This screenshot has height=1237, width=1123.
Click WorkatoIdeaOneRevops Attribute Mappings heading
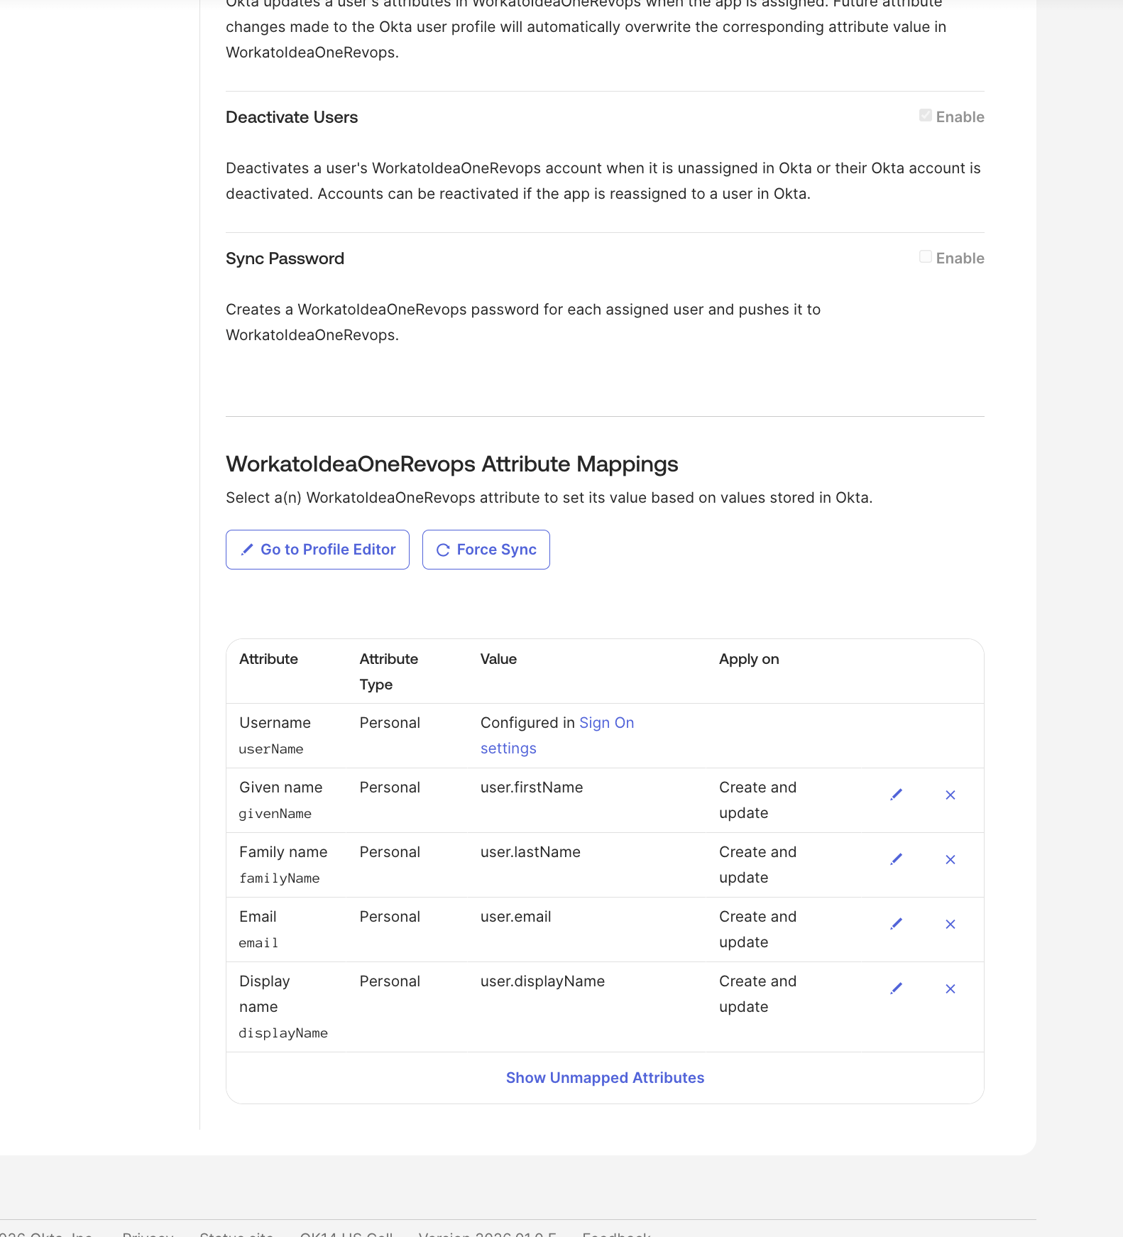point(452,464)
